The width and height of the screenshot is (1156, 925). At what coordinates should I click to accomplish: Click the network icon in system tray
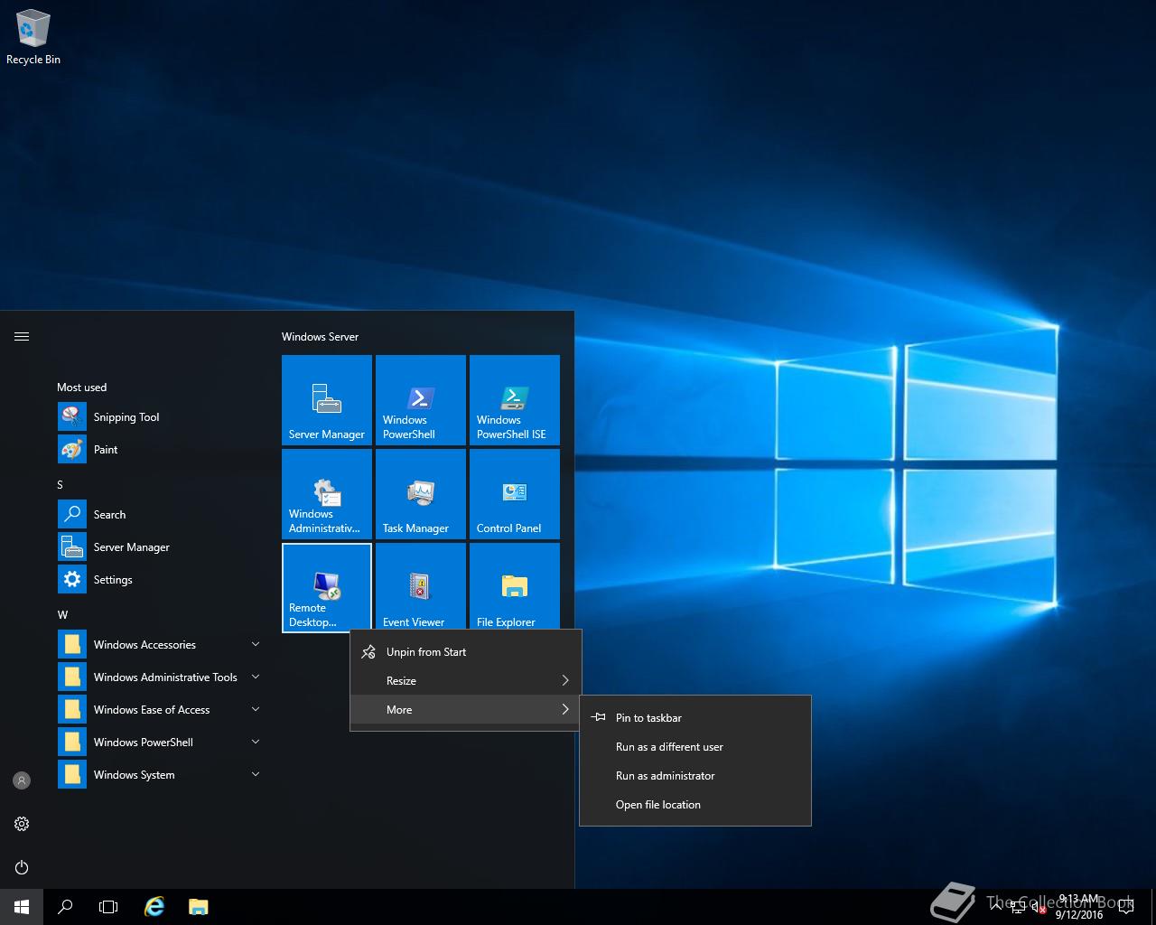(x=1017, y=908)
